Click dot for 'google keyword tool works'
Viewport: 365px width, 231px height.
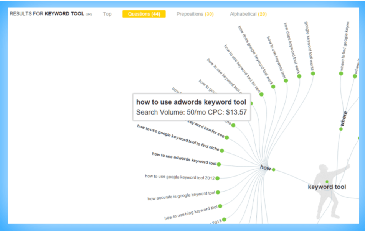pos(313,74)
